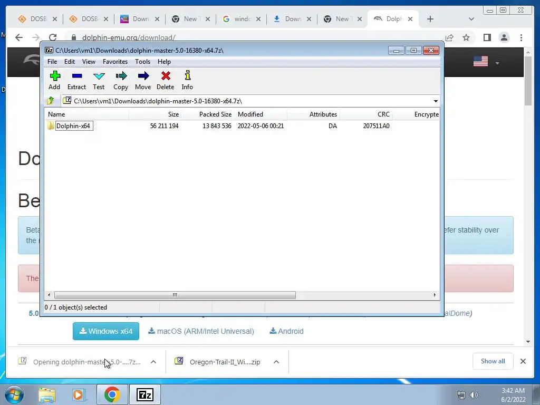This screenshot has height=405, width=540.
Task: Open the File menu in 7-Zip
Action: [x=52, y=62]
